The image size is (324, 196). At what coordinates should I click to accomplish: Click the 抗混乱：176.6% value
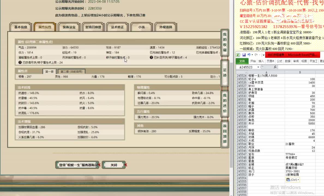tap(29, 113)
